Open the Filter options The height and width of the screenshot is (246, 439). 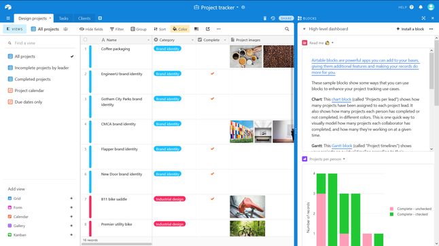click(x=117, y=29)
